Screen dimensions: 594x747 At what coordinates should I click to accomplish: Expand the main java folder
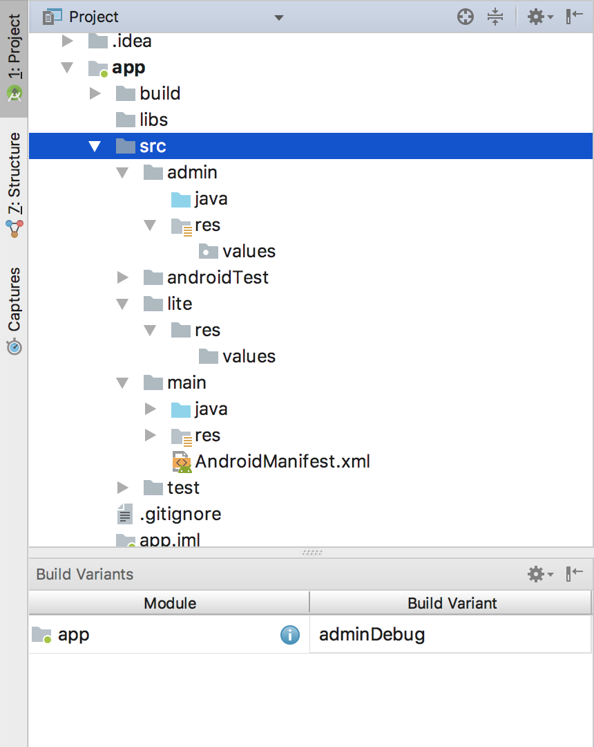click(151, 409)
